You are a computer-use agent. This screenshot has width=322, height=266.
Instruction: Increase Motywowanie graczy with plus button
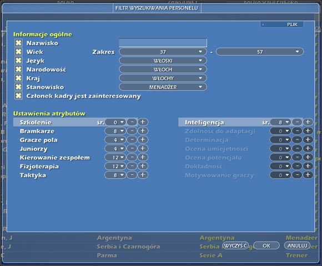coord(308,175)
